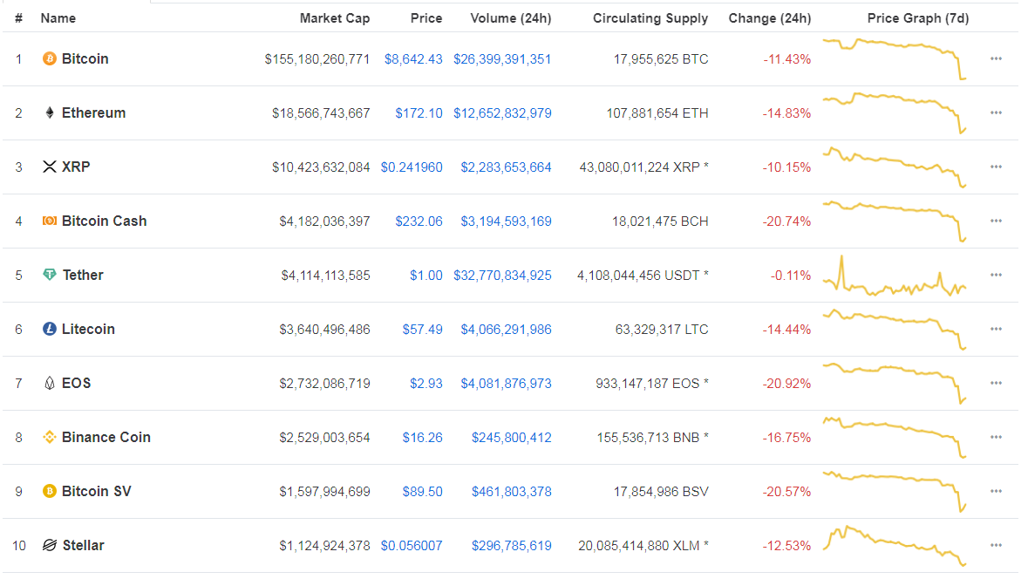Click Bitcoin volume $26,399,391,351
Viewport: 1028px width, 579px height.
(x=502, y=59)
